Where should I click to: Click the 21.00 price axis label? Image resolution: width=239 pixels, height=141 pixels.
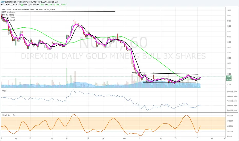point(229,32)
